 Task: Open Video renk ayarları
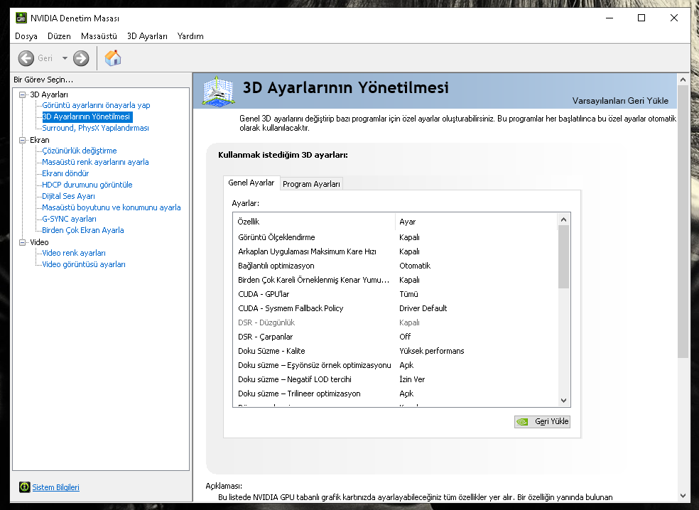[x=74, y=253]
